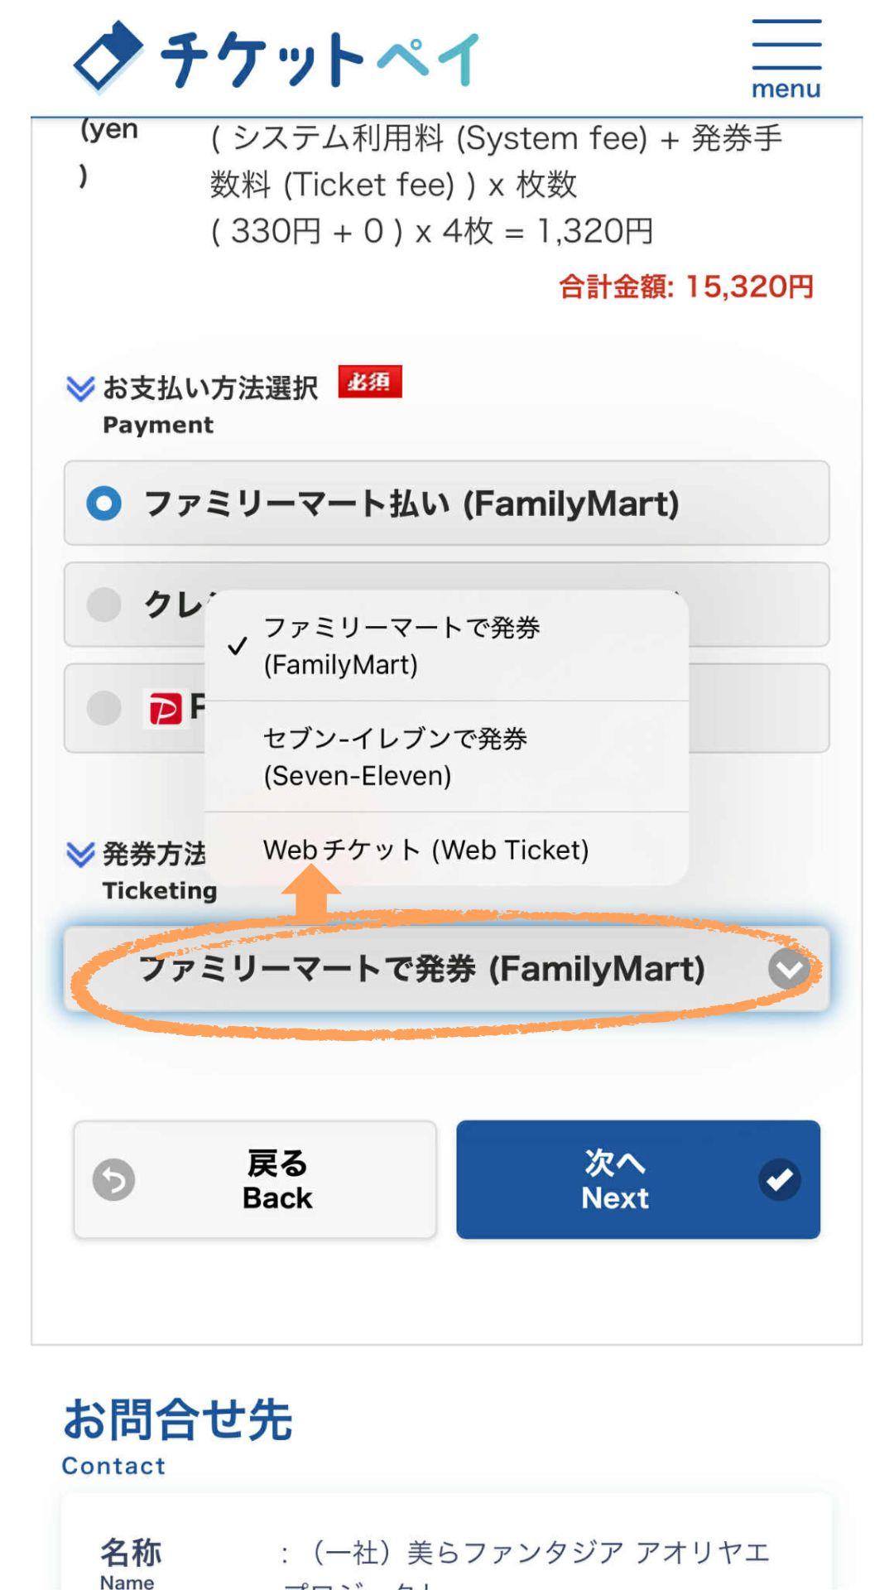Open the ticketing method dropdown
The width and height of the screenshot is (894, 1590).
pyautogui.click(x=447, y=969)
